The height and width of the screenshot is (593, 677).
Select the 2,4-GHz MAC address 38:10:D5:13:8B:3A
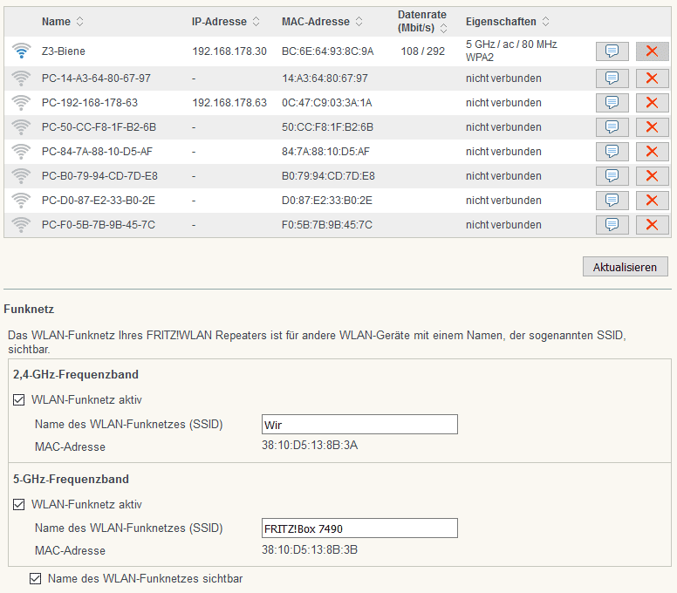310,445
